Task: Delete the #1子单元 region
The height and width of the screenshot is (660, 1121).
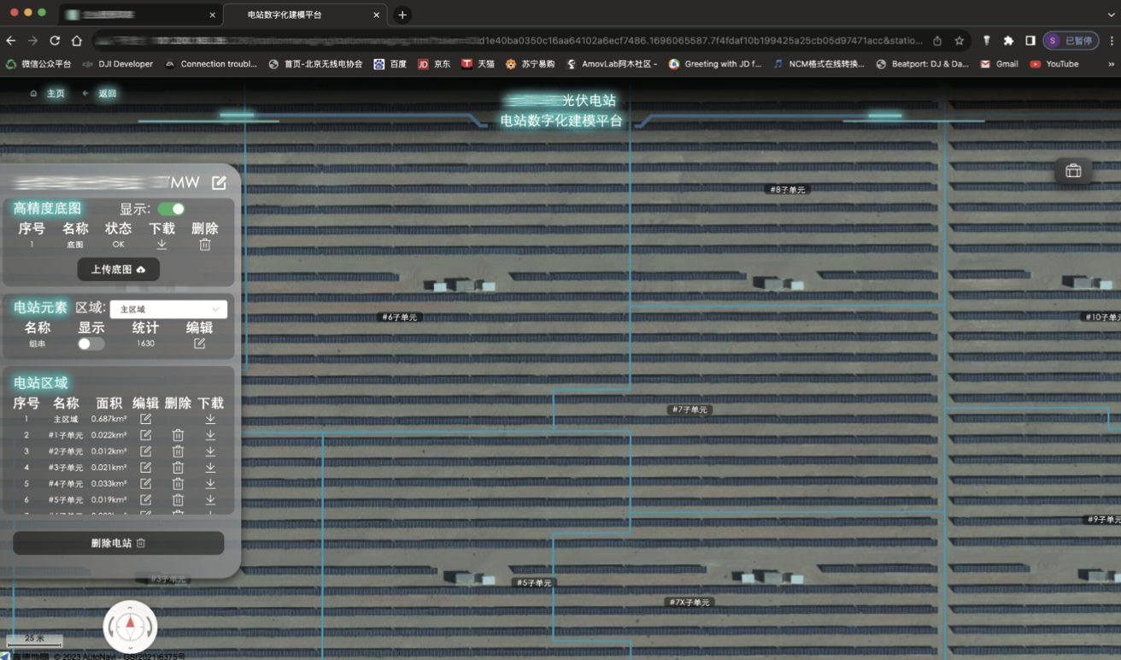Action: pyautogui.click(x=178, y=435)
